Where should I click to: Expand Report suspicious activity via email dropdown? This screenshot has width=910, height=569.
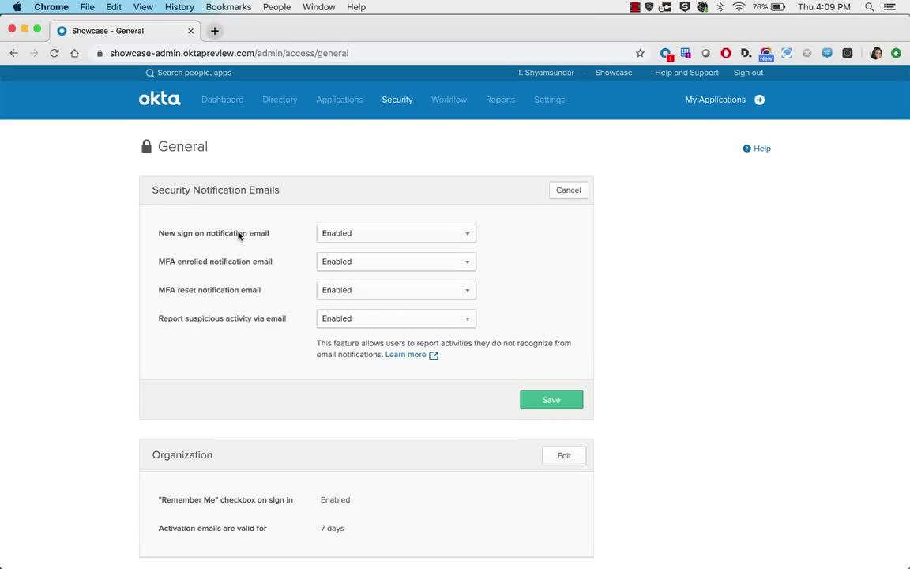point(396,318)
